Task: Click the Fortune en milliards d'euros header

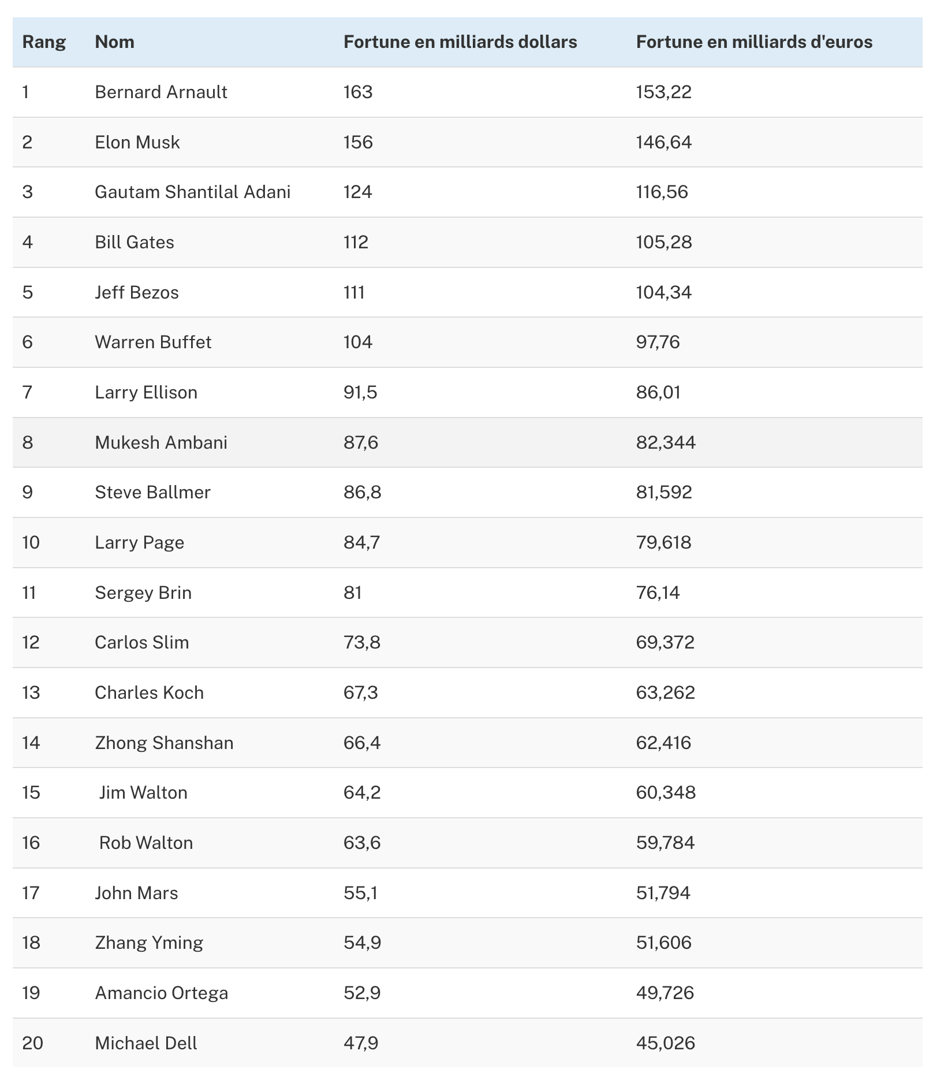Action: click(x=754, y=42)
